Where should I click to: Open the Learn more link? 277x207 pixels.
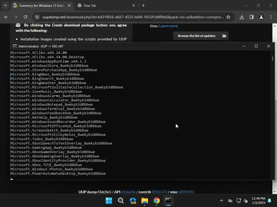(x=168, y=26)
